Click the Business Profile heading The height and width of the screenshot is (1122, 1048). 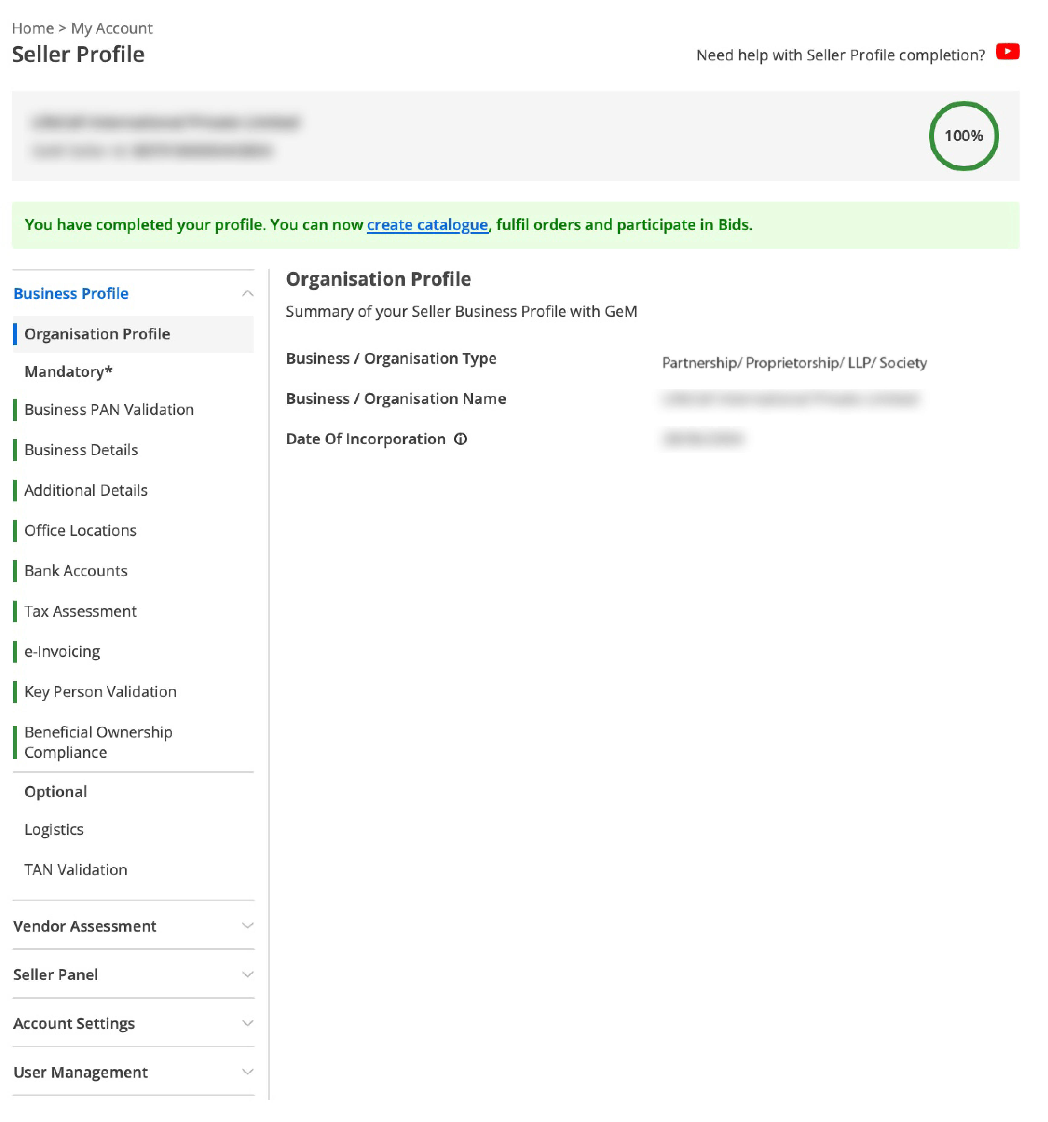tap(71, 293)
